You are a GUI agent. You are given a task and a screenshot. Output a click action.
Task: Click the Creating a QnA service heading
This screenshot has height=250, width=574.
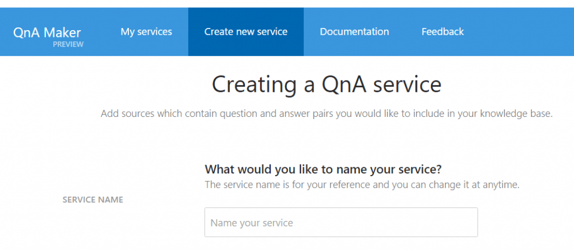click(327, 84)
